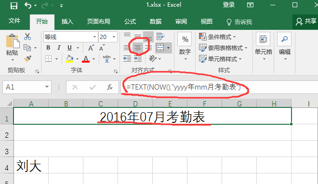Open 单元格样式 cell styles menu
The width and height of the screenshot is (318, 184).
pyautogui.click(x=220, y=59)
